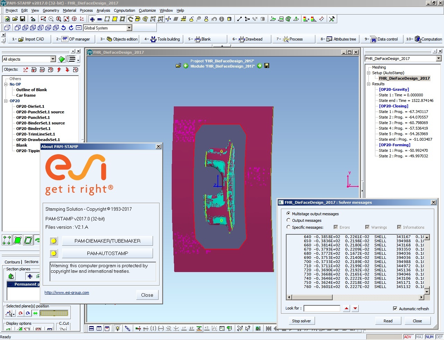Close the About PAM-STAMP dialog via Close button
444x340 pixels.
[147, 295]
